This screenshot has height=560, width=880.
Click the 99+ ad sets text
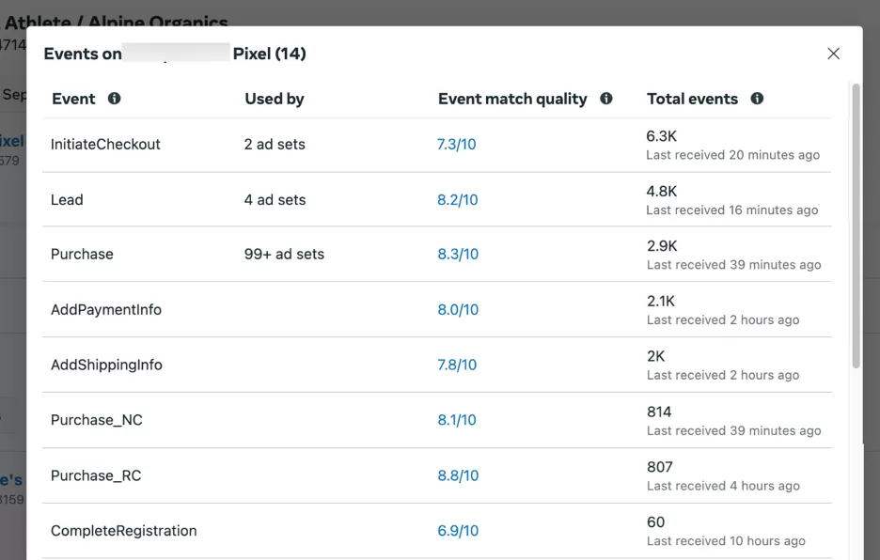point(284,255)
